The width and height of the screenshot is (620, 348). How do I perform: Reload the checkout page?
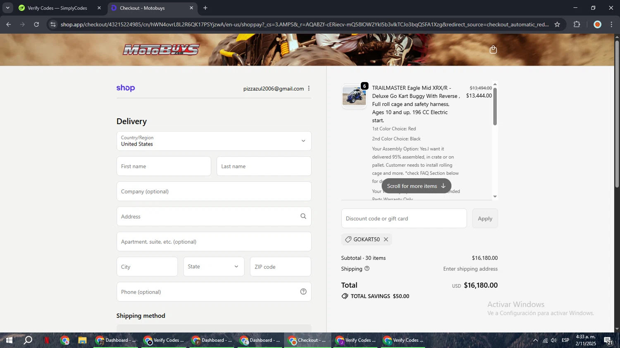[x=36, y=24]
